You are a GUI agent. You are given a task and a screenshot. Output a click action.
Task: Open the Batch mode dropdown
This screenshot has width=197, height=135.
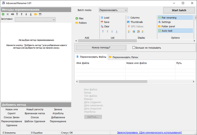tap(113, 10)
